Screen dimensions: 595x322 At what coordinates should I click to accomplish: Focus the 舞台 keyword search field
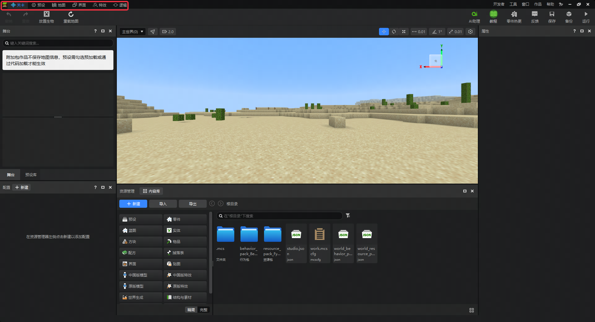58,43
